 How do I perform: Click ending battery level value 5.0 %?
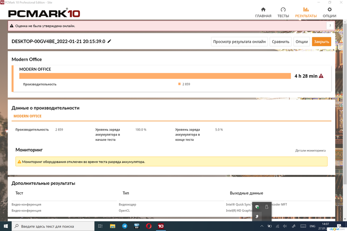point(219,130)
